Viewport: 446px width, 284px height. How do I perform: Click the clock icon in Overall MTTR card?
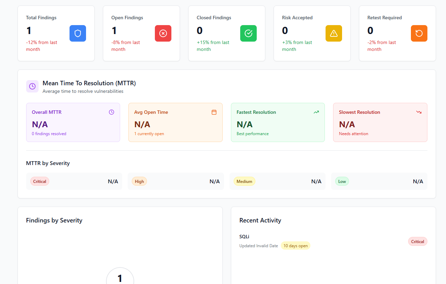click(111, 112)
